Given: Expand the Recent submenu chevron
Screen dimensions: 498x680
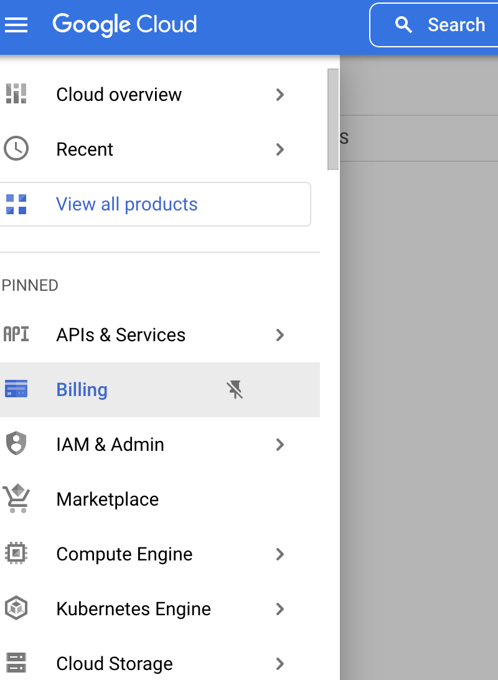Looking at the screenshot, I should coord(280,149).
